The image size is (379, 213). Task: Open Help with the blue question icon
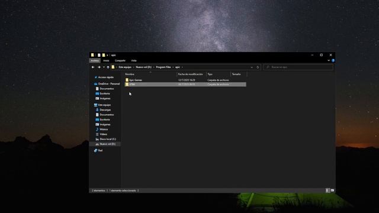point(333,60)
